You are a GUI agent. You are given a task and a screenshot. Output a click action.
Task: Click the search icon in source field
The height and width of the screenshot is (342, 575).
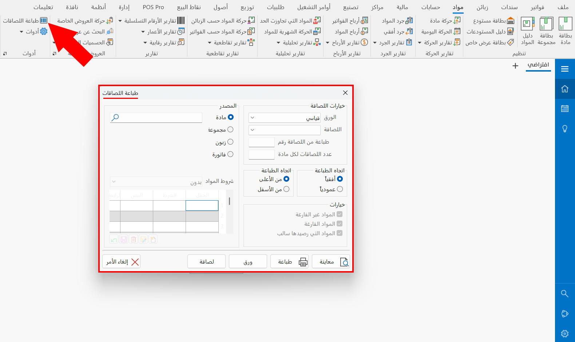pyautogui.click(x=115, y=117)
